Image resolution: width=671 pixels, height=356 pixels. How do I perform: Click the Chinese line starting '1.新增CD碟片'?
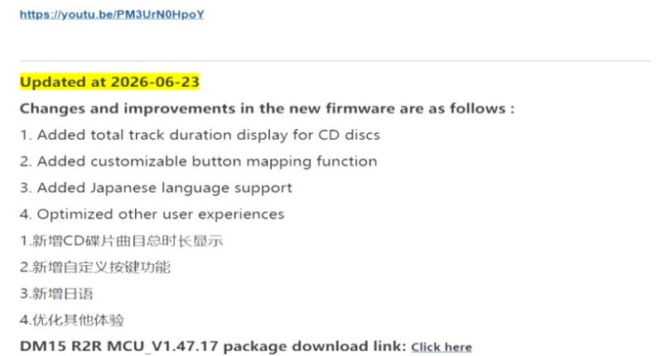point(121,240)
